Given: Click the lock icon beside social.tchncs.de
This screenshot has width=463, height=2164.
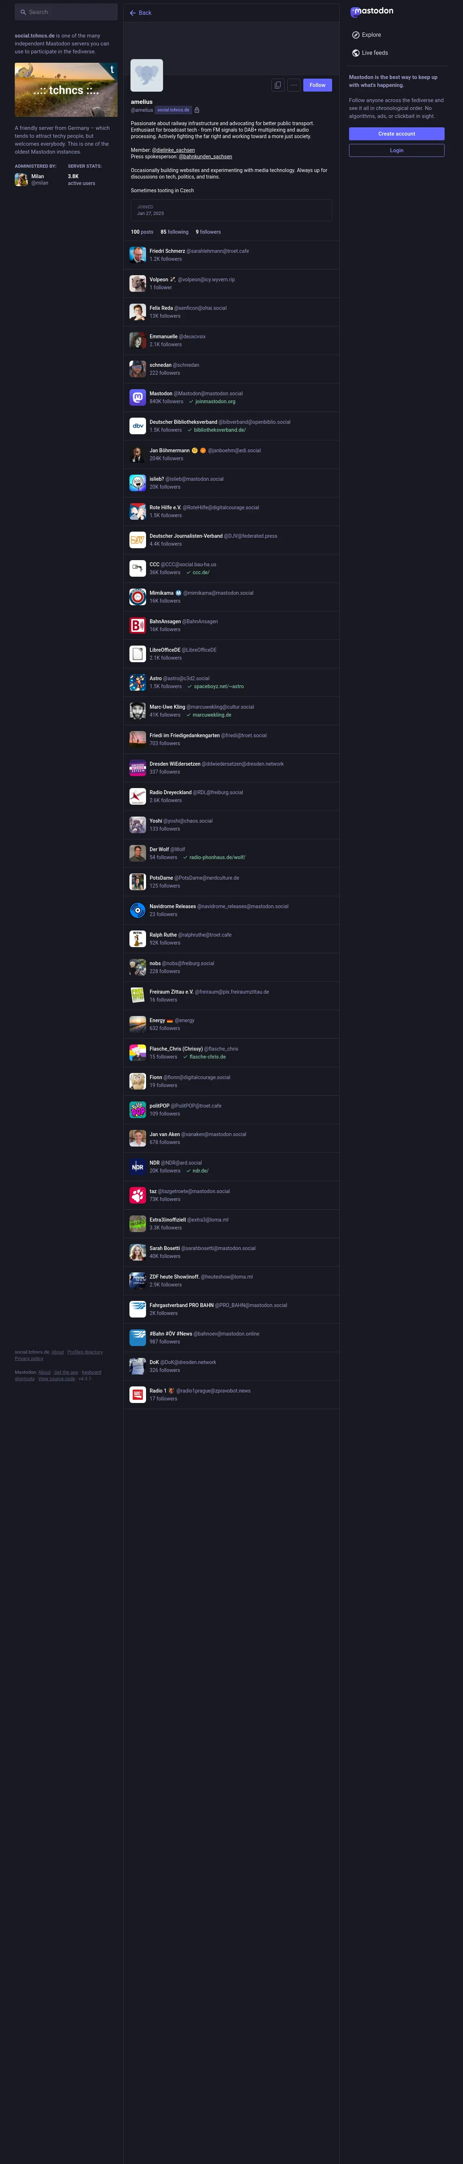Looking at the screenshot, I should pos(197,110).
